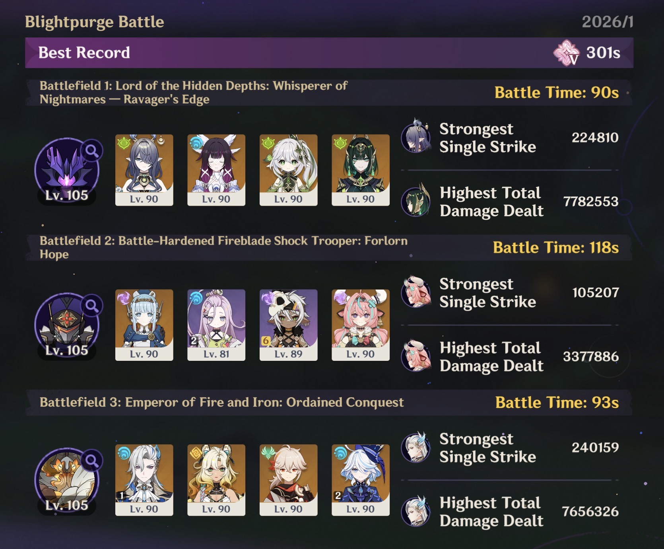Screen dimensions: 664x549
Task: Click the Best Record difficulty V medal icon
Action: [566, 53]
